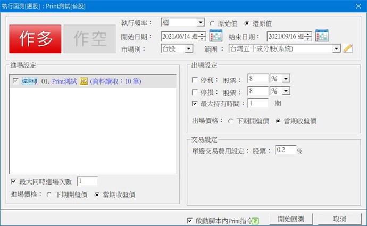Screen dimensions: 367x226
Task: Click the trading fee field 0.2
Action: (x=286, y=150)
